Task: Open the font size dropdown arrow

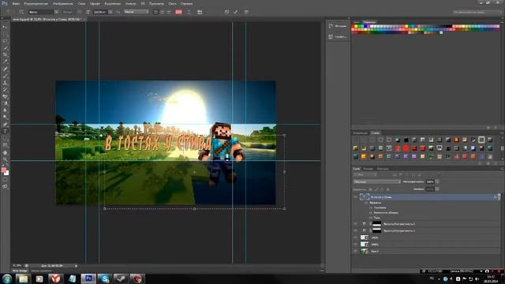Action: click(x=110, y=12)
